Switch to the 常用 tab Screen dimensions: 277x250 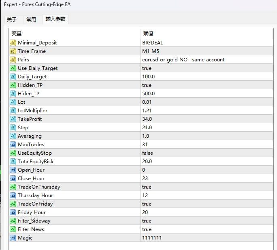click(x=31, y=19)
